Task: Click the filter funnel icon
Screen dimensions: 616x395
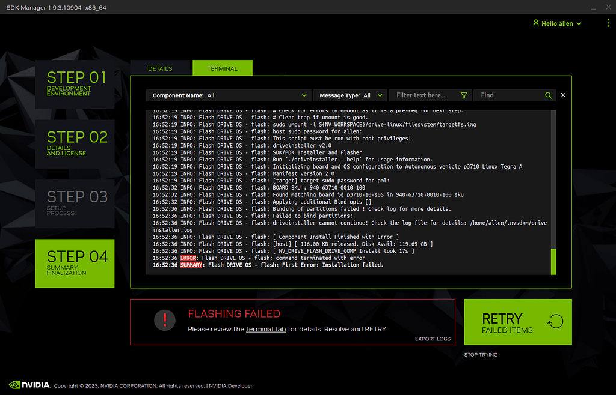Action: pyautogui.click(x=463, y=95)
